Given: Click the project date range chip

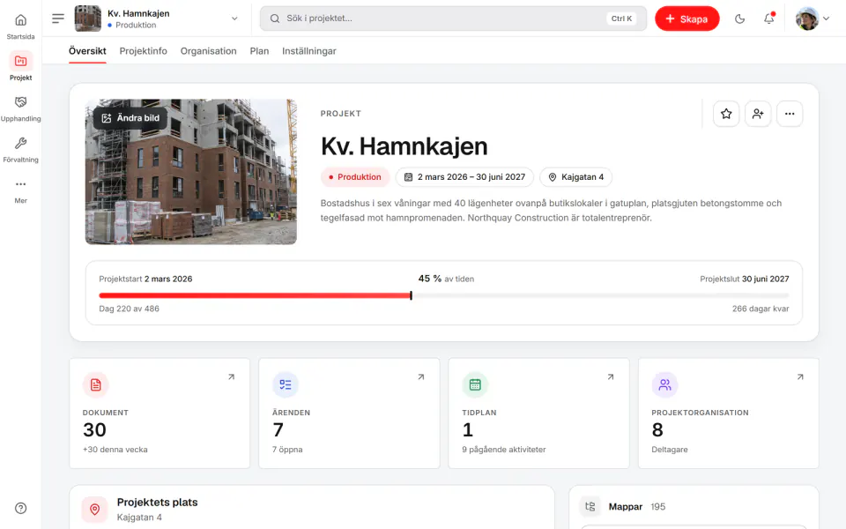Looking at the screenshot, I should point(464,177).
